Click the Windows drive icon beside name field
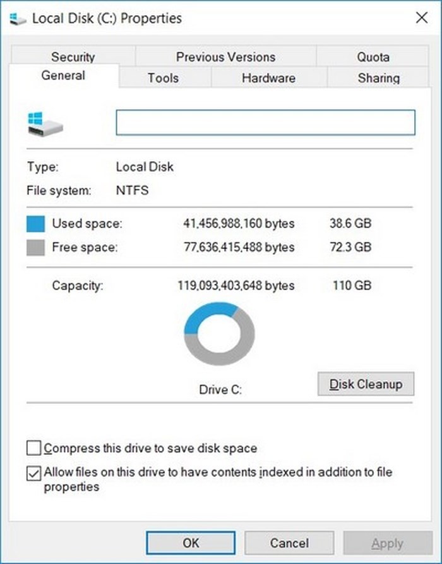 click(x=45, y=123)
